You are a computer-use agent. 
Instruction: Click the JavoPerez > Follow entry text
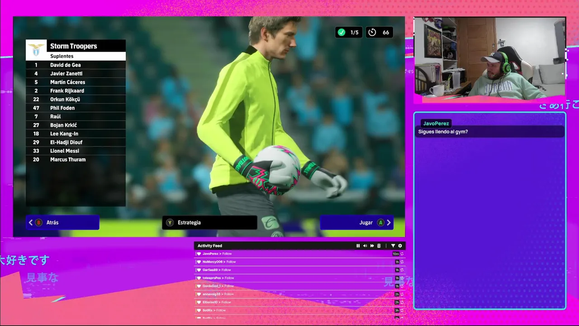pos(217,254)
